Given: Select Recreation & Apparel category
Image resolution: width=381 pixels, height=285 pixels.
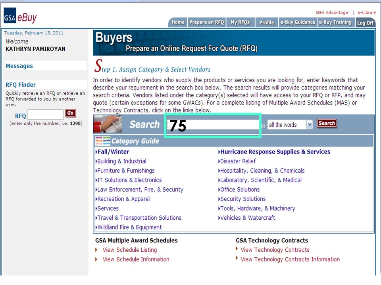Looking at the screenshot, I should click(x=123, y=199).
